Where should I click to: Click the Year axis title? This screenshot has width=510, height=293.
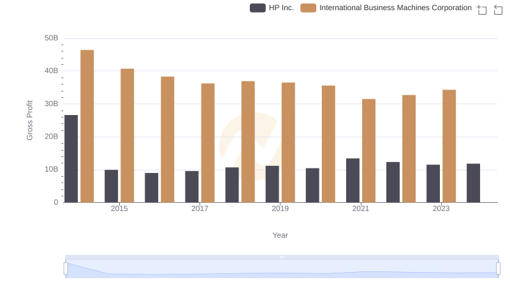tap(280, 235)
